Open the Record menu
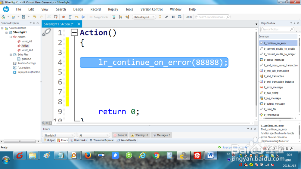This screenshot has width=301, height=169. (95, 9)
